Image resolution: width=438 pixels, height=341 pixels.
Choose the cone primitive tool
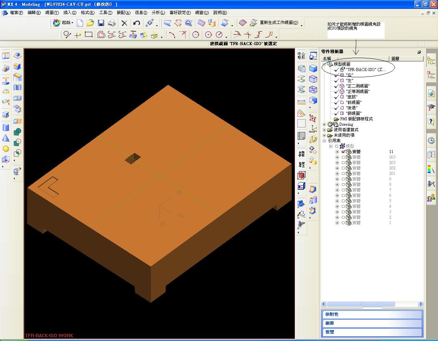[x=6, y=138]
